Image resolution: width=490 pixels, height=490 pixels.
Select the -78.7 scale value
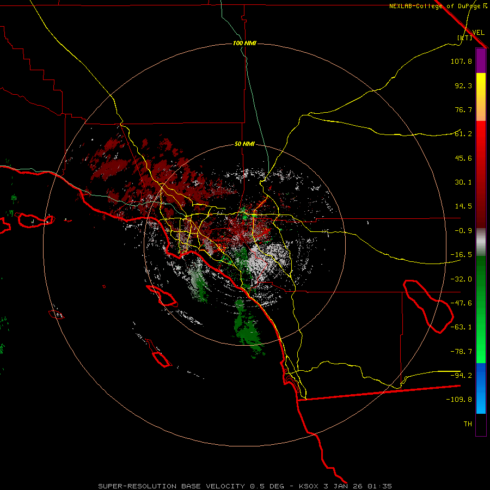461,352
